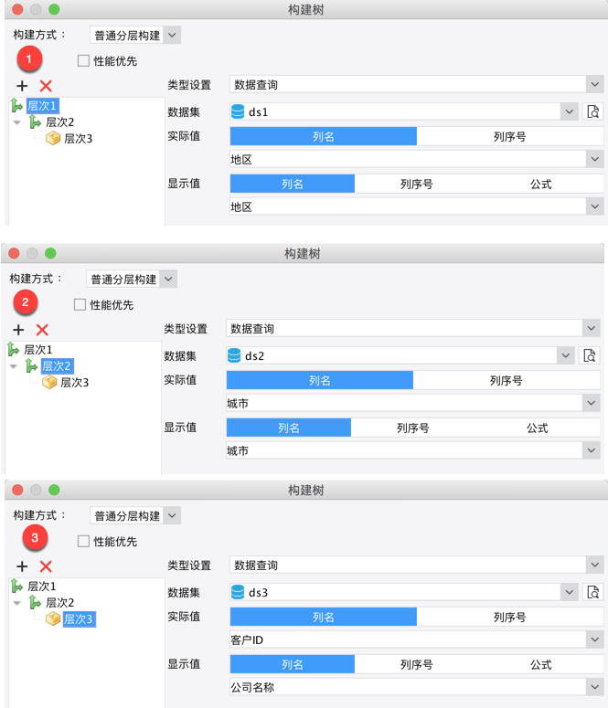
Task: Open data preview icon next to ds3
Action: point(594,592)
